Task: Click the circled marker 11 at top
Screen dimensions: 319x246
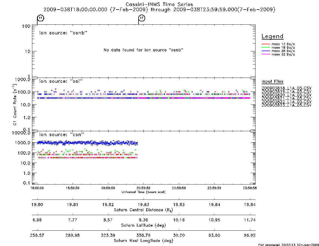Action: tap(41, 18)
